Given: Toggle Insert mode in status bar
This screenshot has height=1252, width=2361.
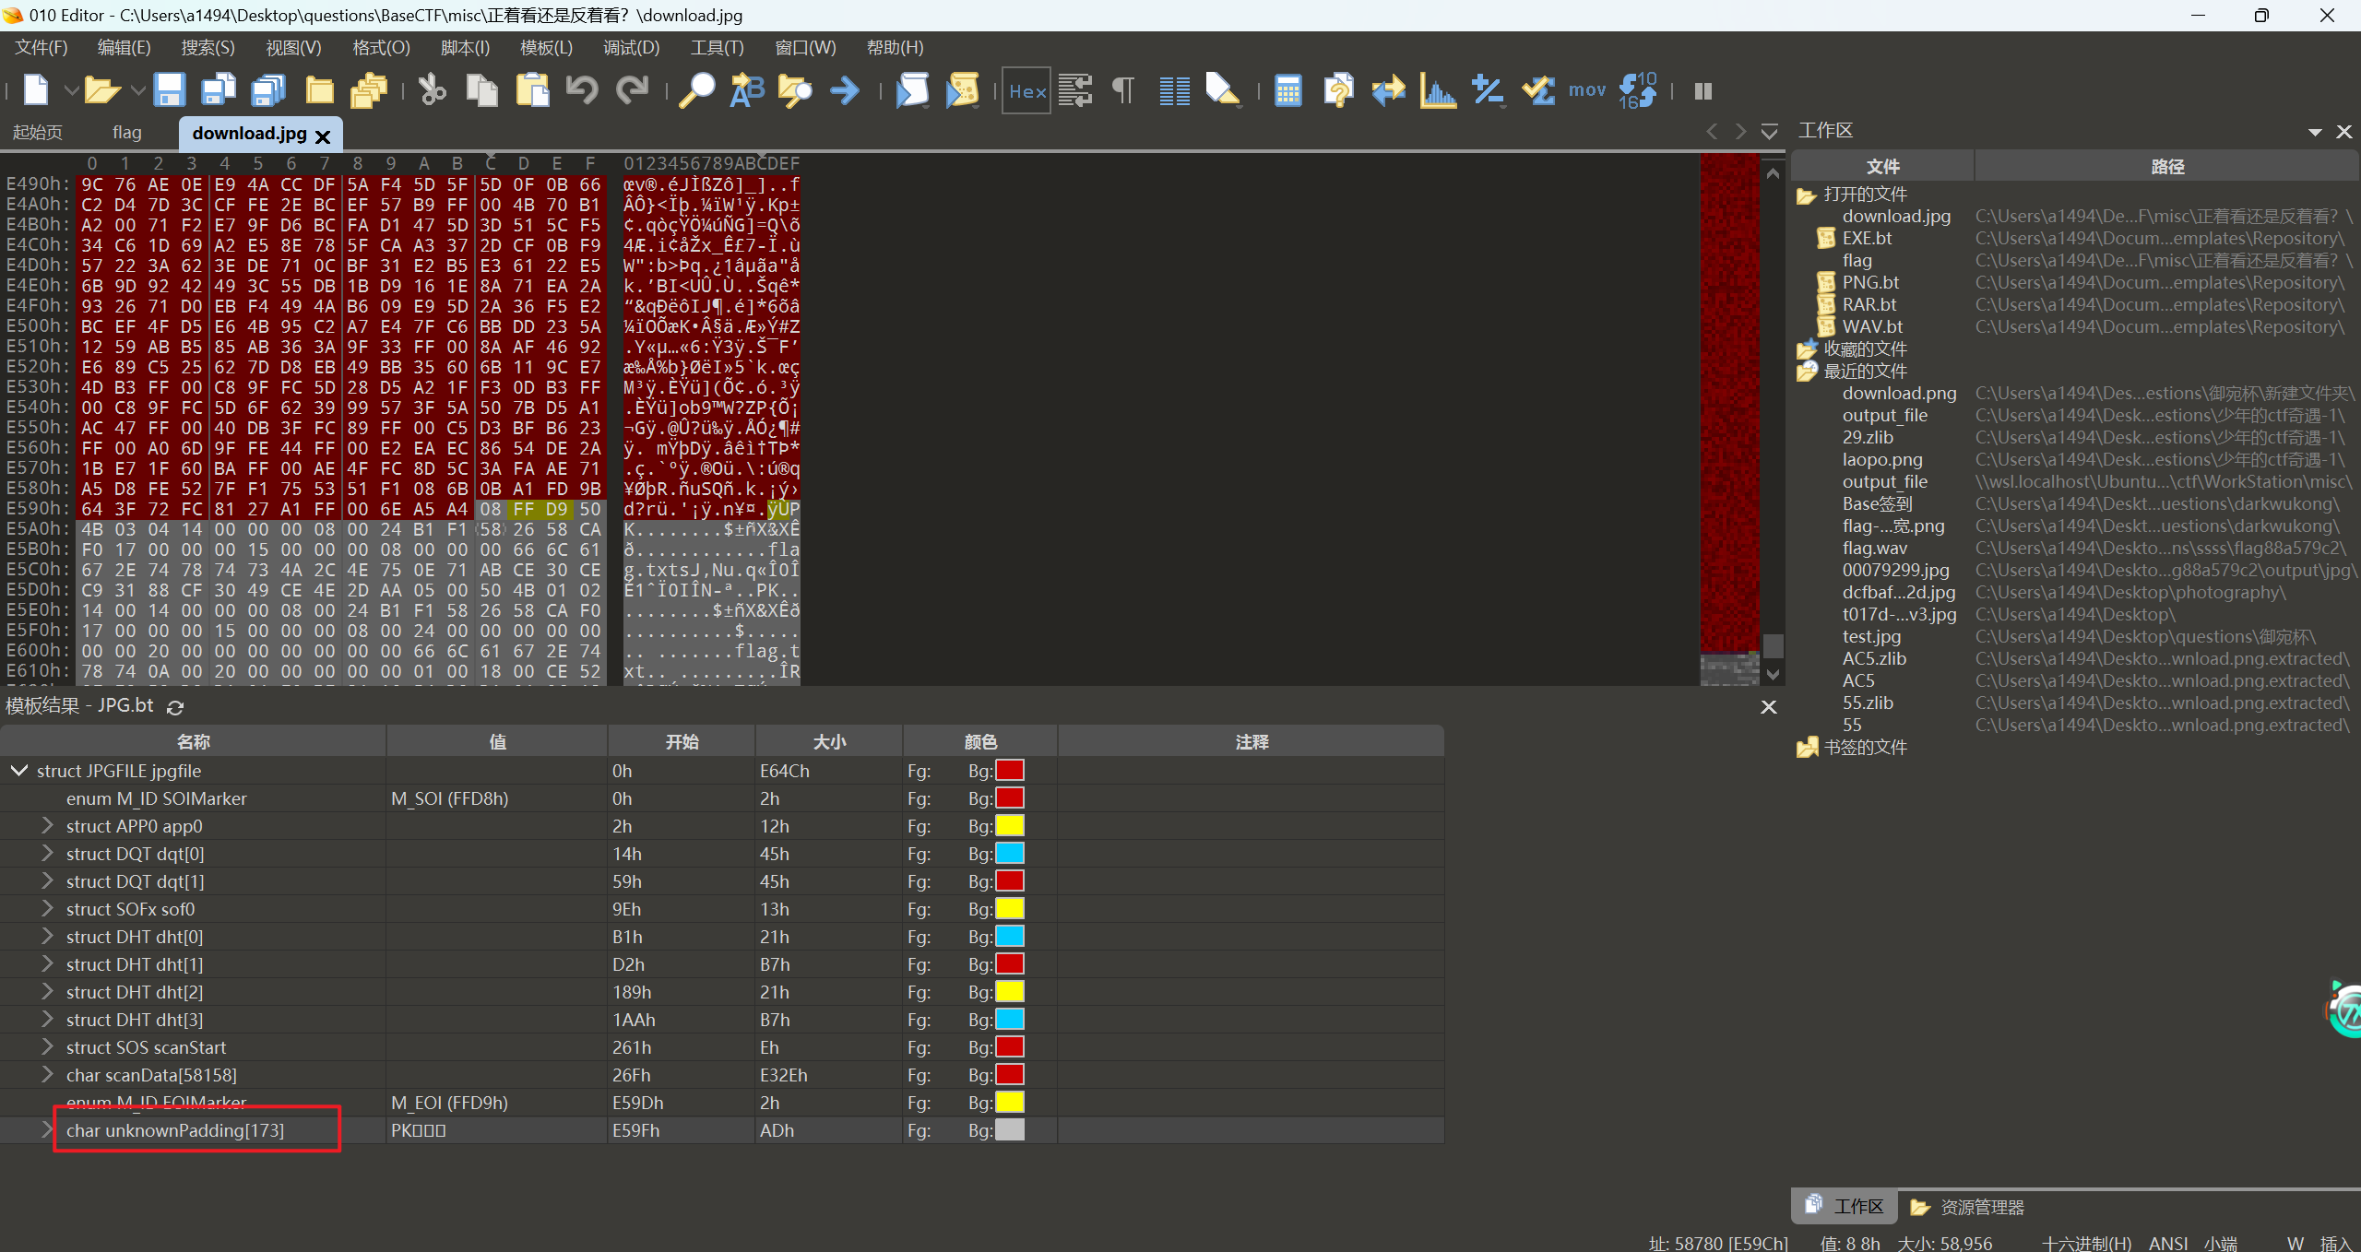Looking at the screenshot, I should 2335,1243.
